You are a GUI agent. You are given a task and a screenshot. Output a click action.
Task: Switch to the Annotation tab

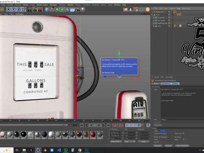tap(165, 84)
